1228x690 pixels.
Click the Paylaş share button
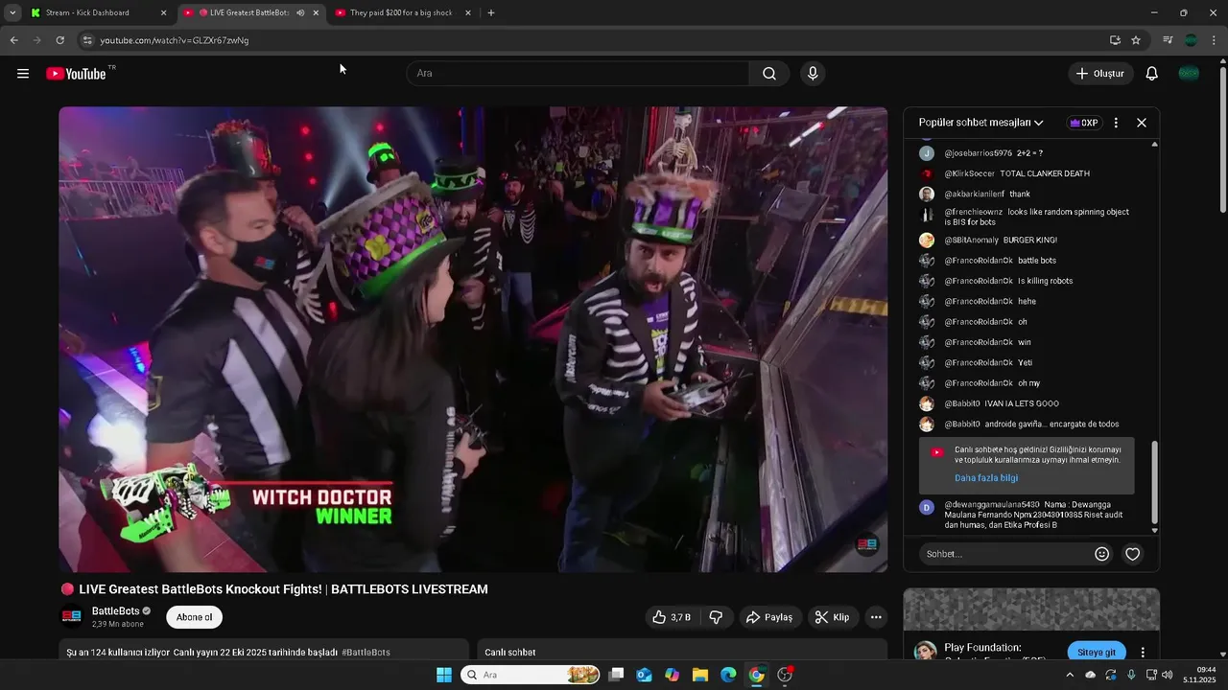(x=769, y=617)
